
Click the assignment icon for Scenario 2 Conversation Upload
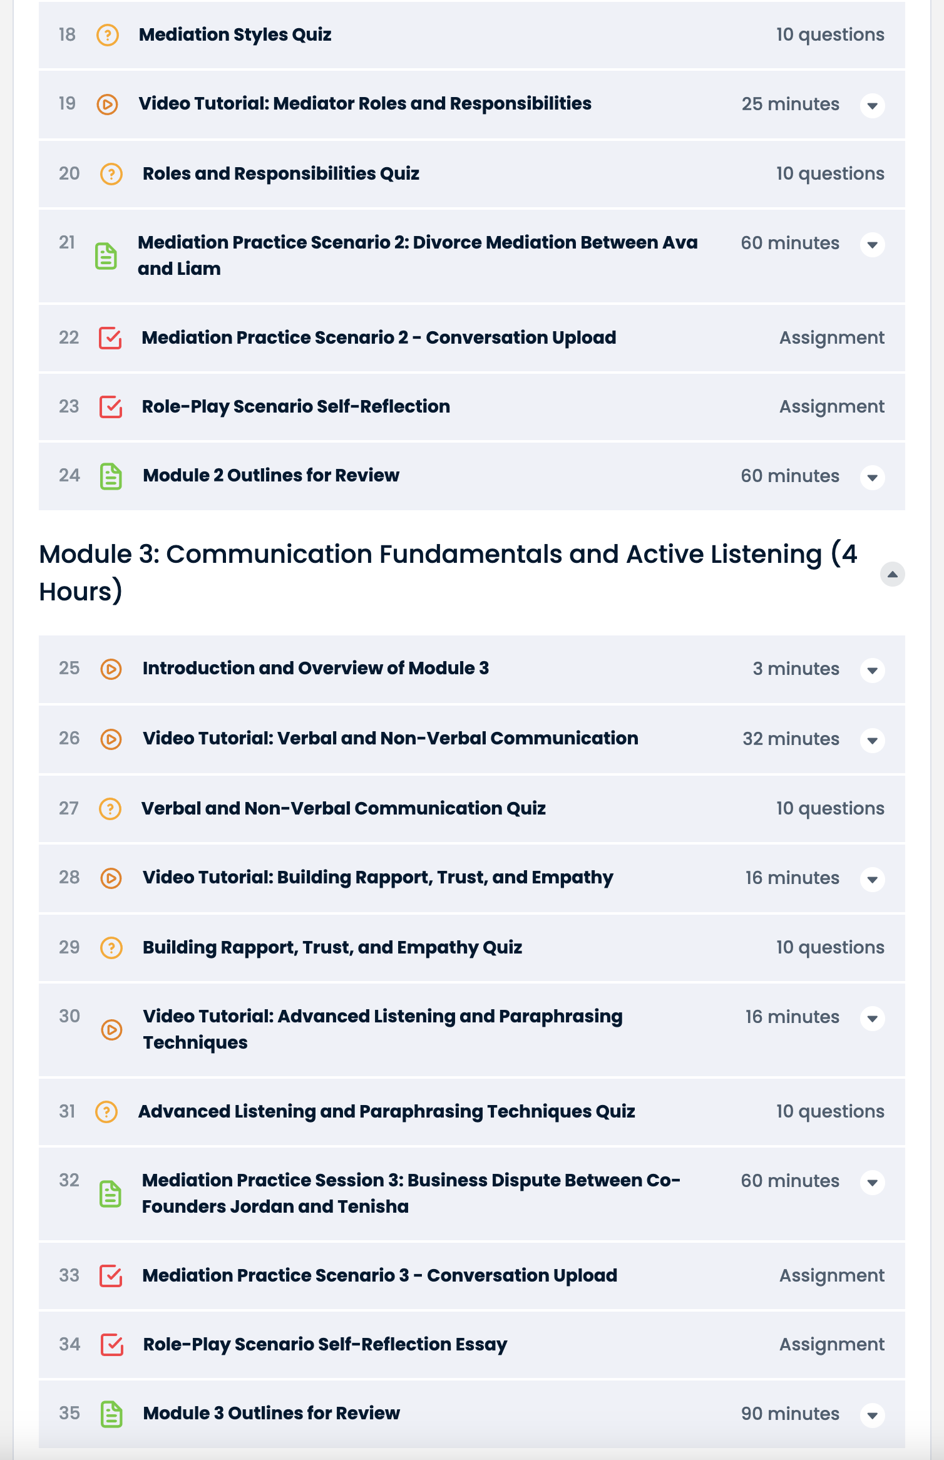click(x=110, y=338)
